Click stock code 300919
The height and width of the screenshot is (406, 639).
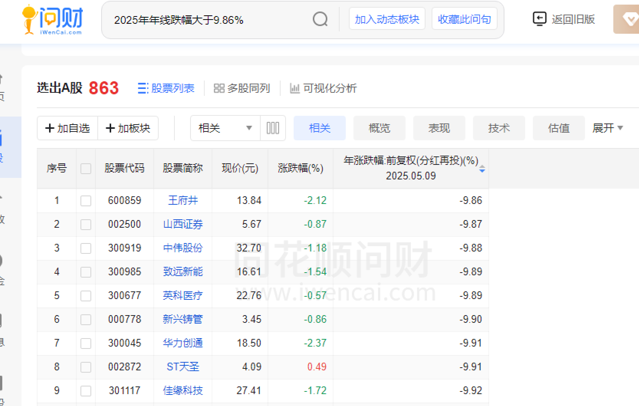point(125,248)
